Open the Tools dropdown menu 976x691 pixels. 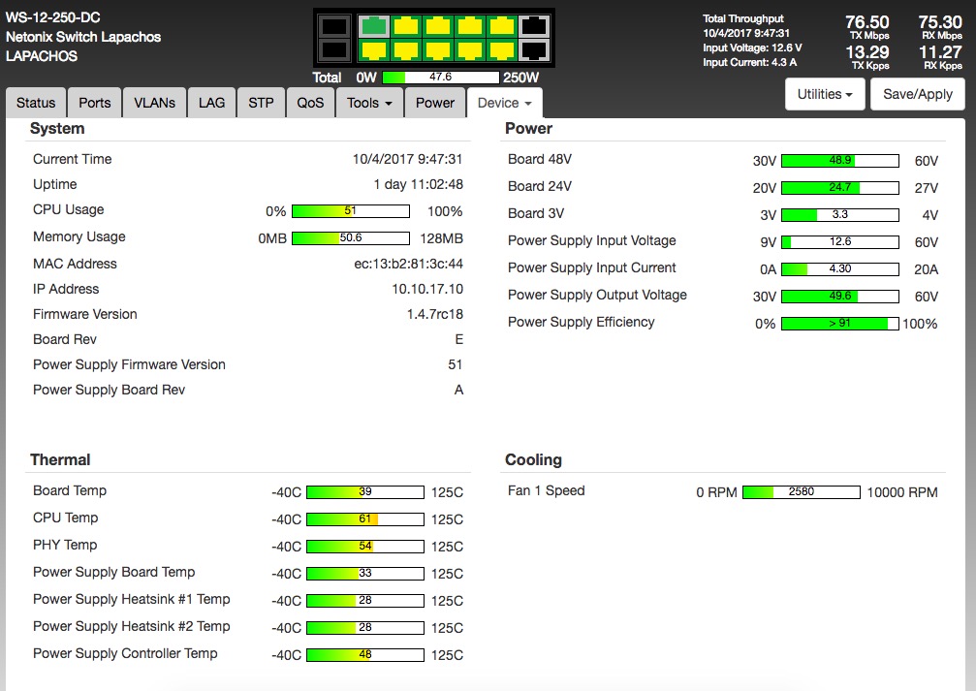pos(369,103)
